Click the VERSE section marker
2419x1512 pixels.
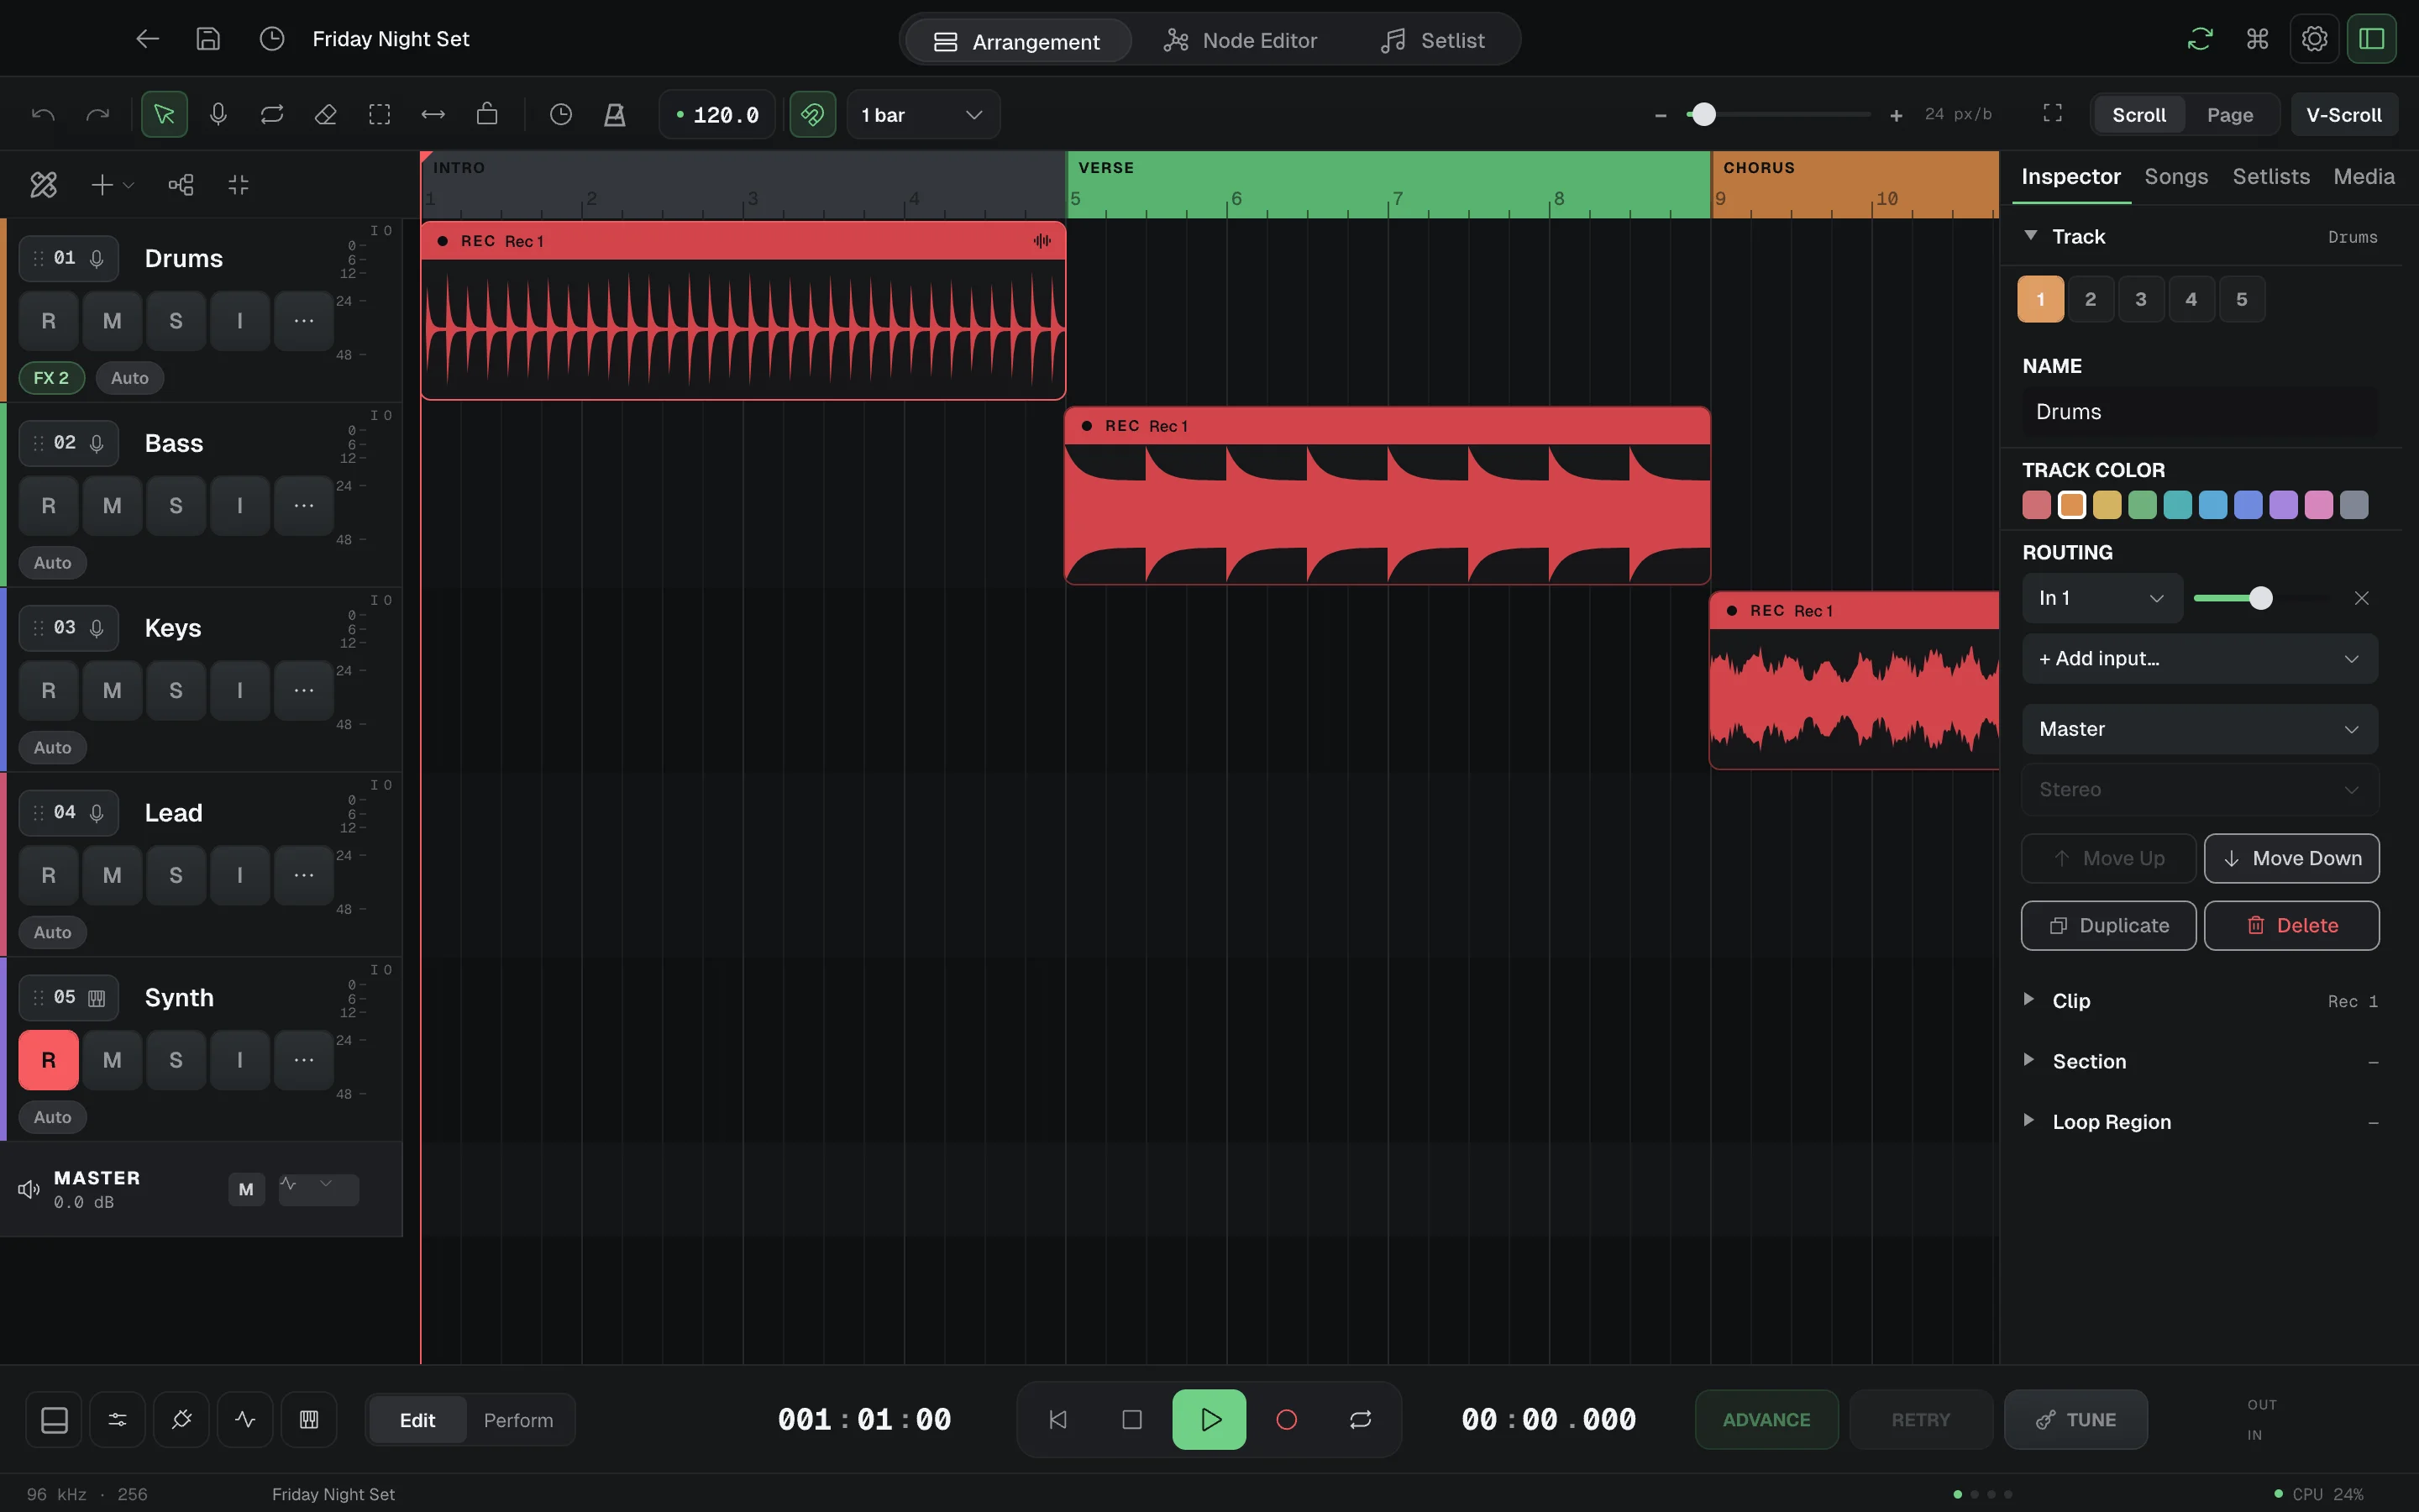tap(1388, 185)
